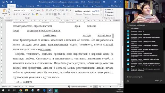Open the Select (Выделить) dropdown
This screenshot has height=93, width=165.
(x=110, y=15)
